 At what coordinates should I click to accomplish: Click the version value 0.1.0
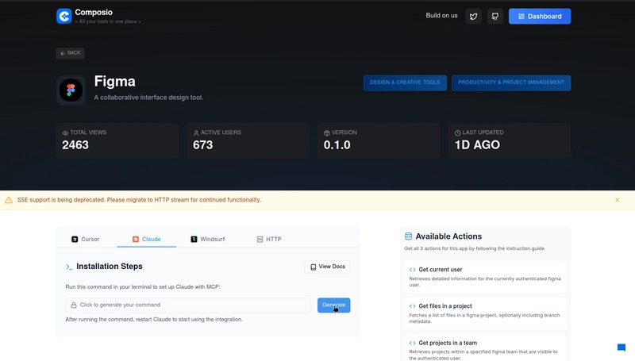(337, 145)
